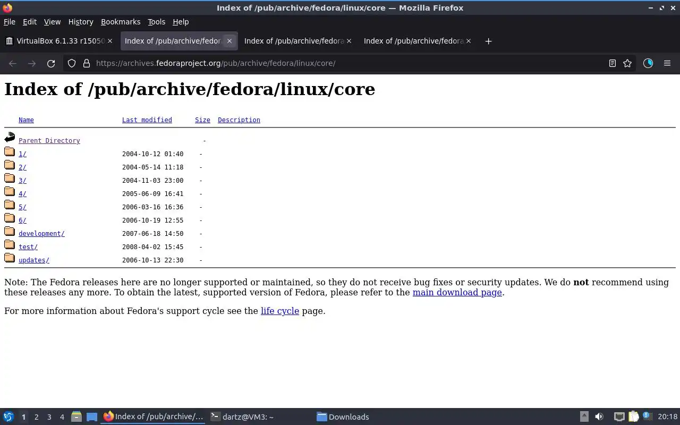Open the volume control in the system tray

pos(599,417)
